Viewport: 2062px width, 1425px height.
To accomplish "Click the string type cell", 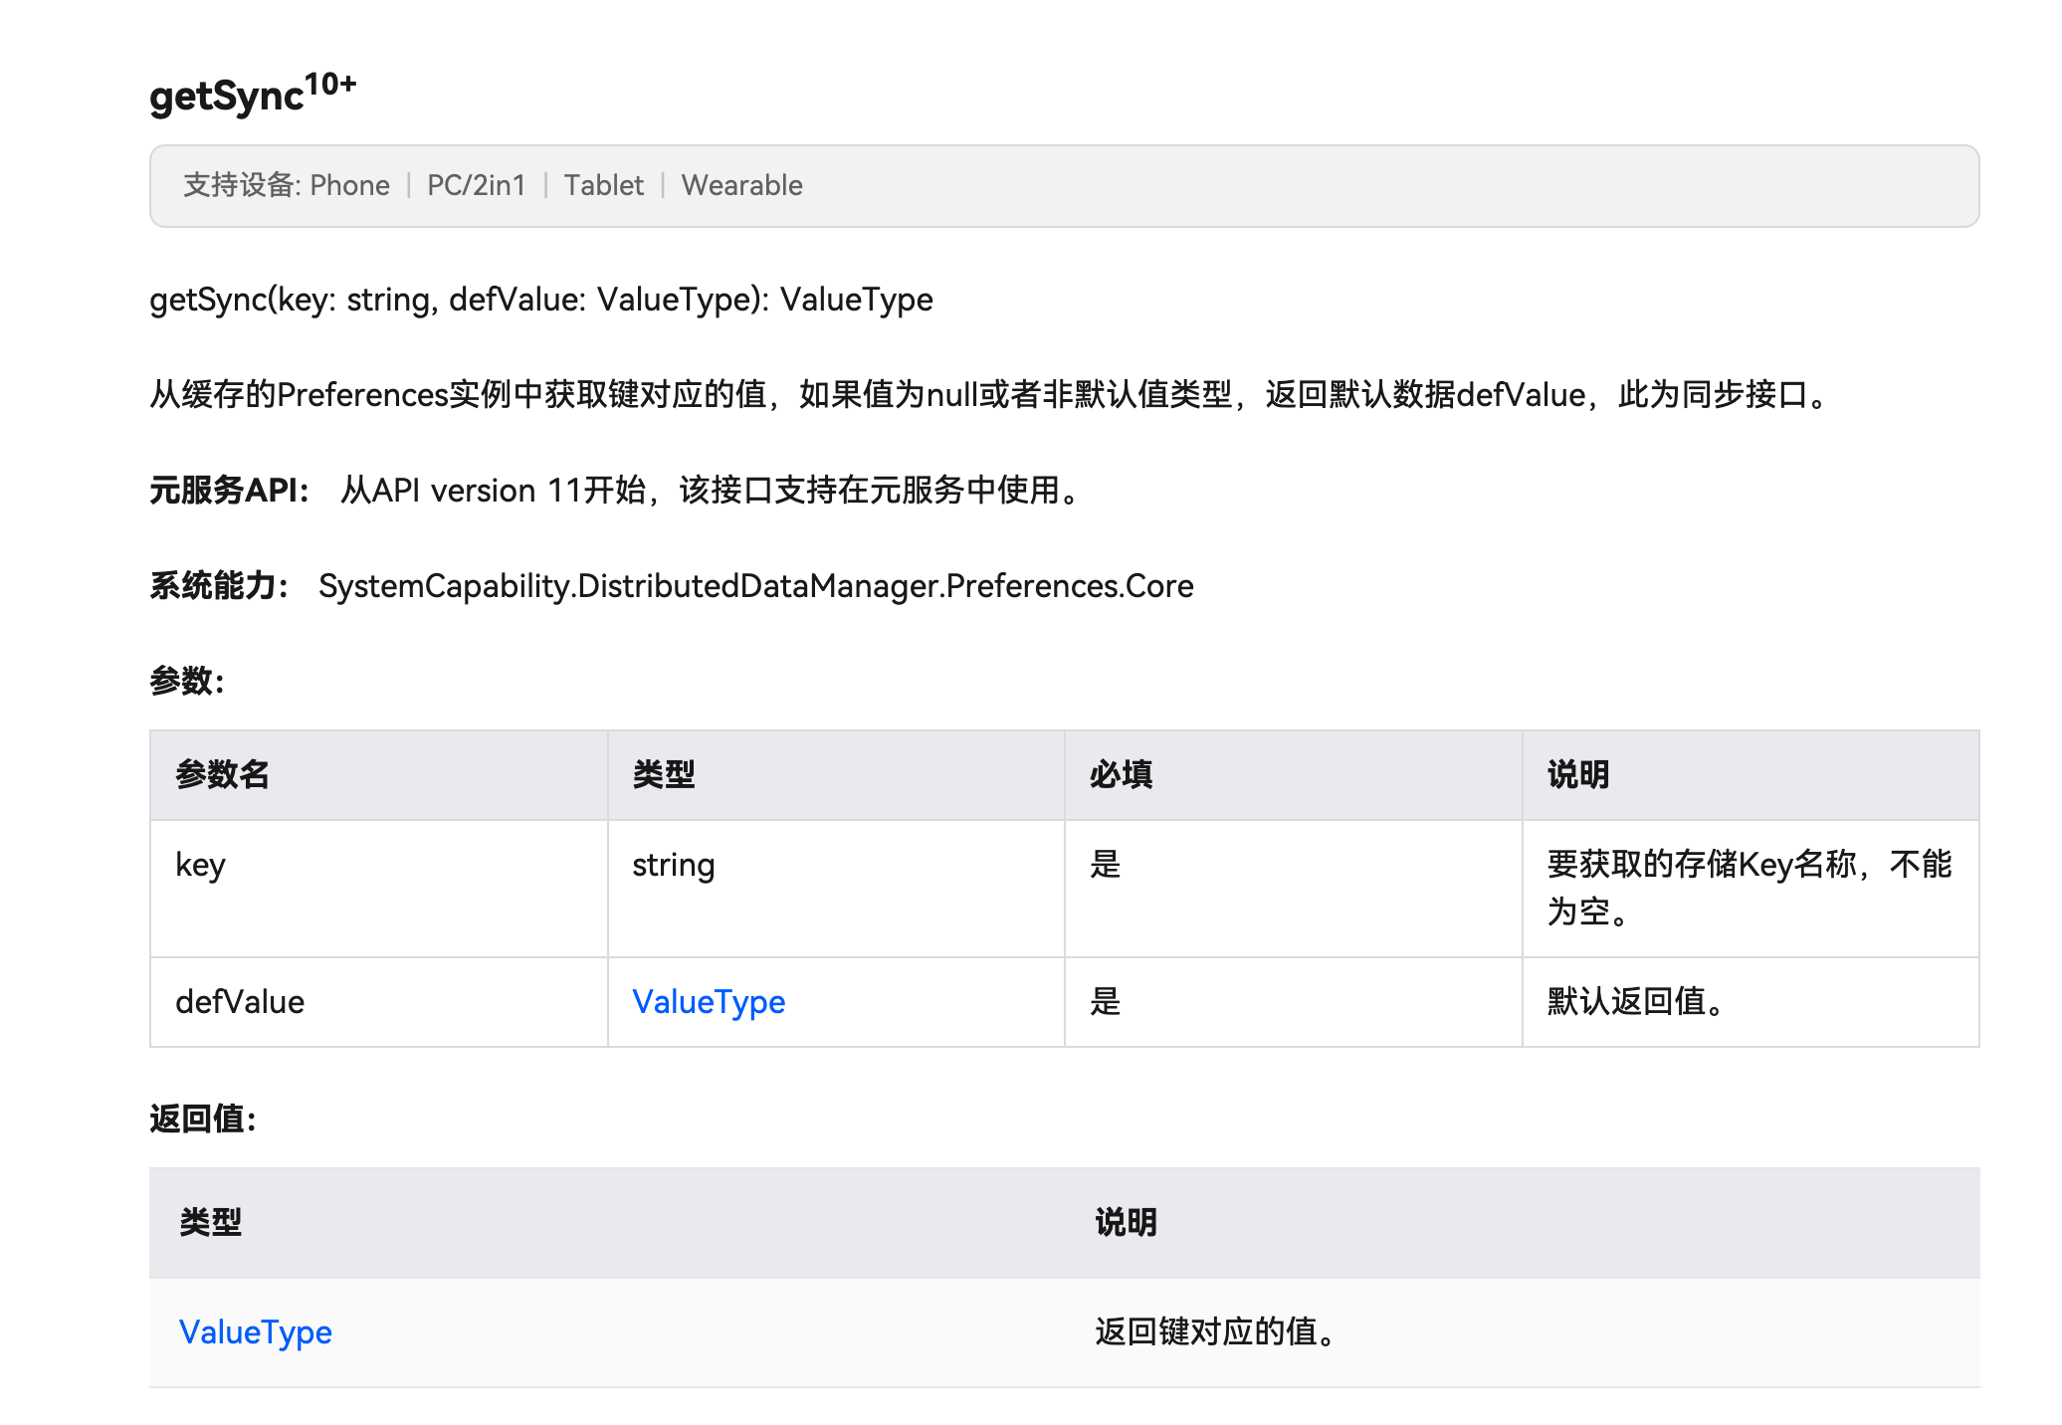I will click(673, 865).
